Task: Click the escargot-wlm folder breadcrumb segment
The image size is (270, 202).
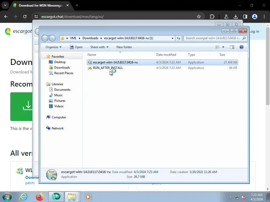Action: (x=128, y=38)
